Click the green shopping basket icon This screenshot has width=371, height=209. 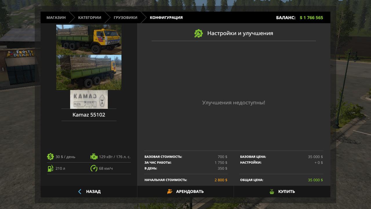(x=272, y=192)
